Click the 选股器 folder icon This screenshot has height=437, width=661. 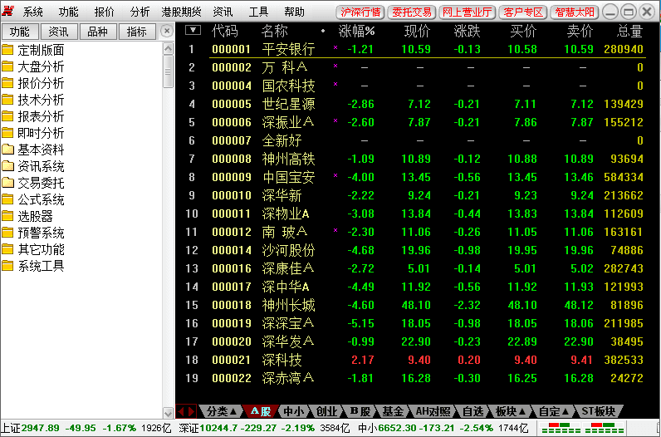click(x=8, y=216)
